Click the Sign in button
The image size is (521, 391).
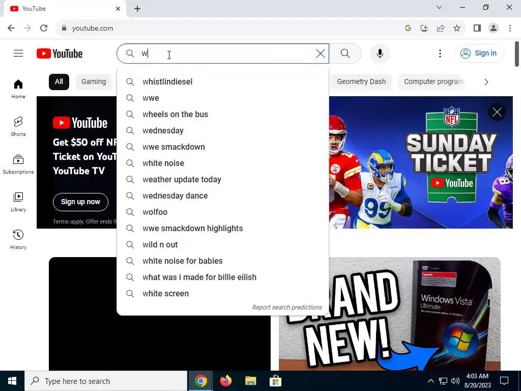[x=479, y=53]
